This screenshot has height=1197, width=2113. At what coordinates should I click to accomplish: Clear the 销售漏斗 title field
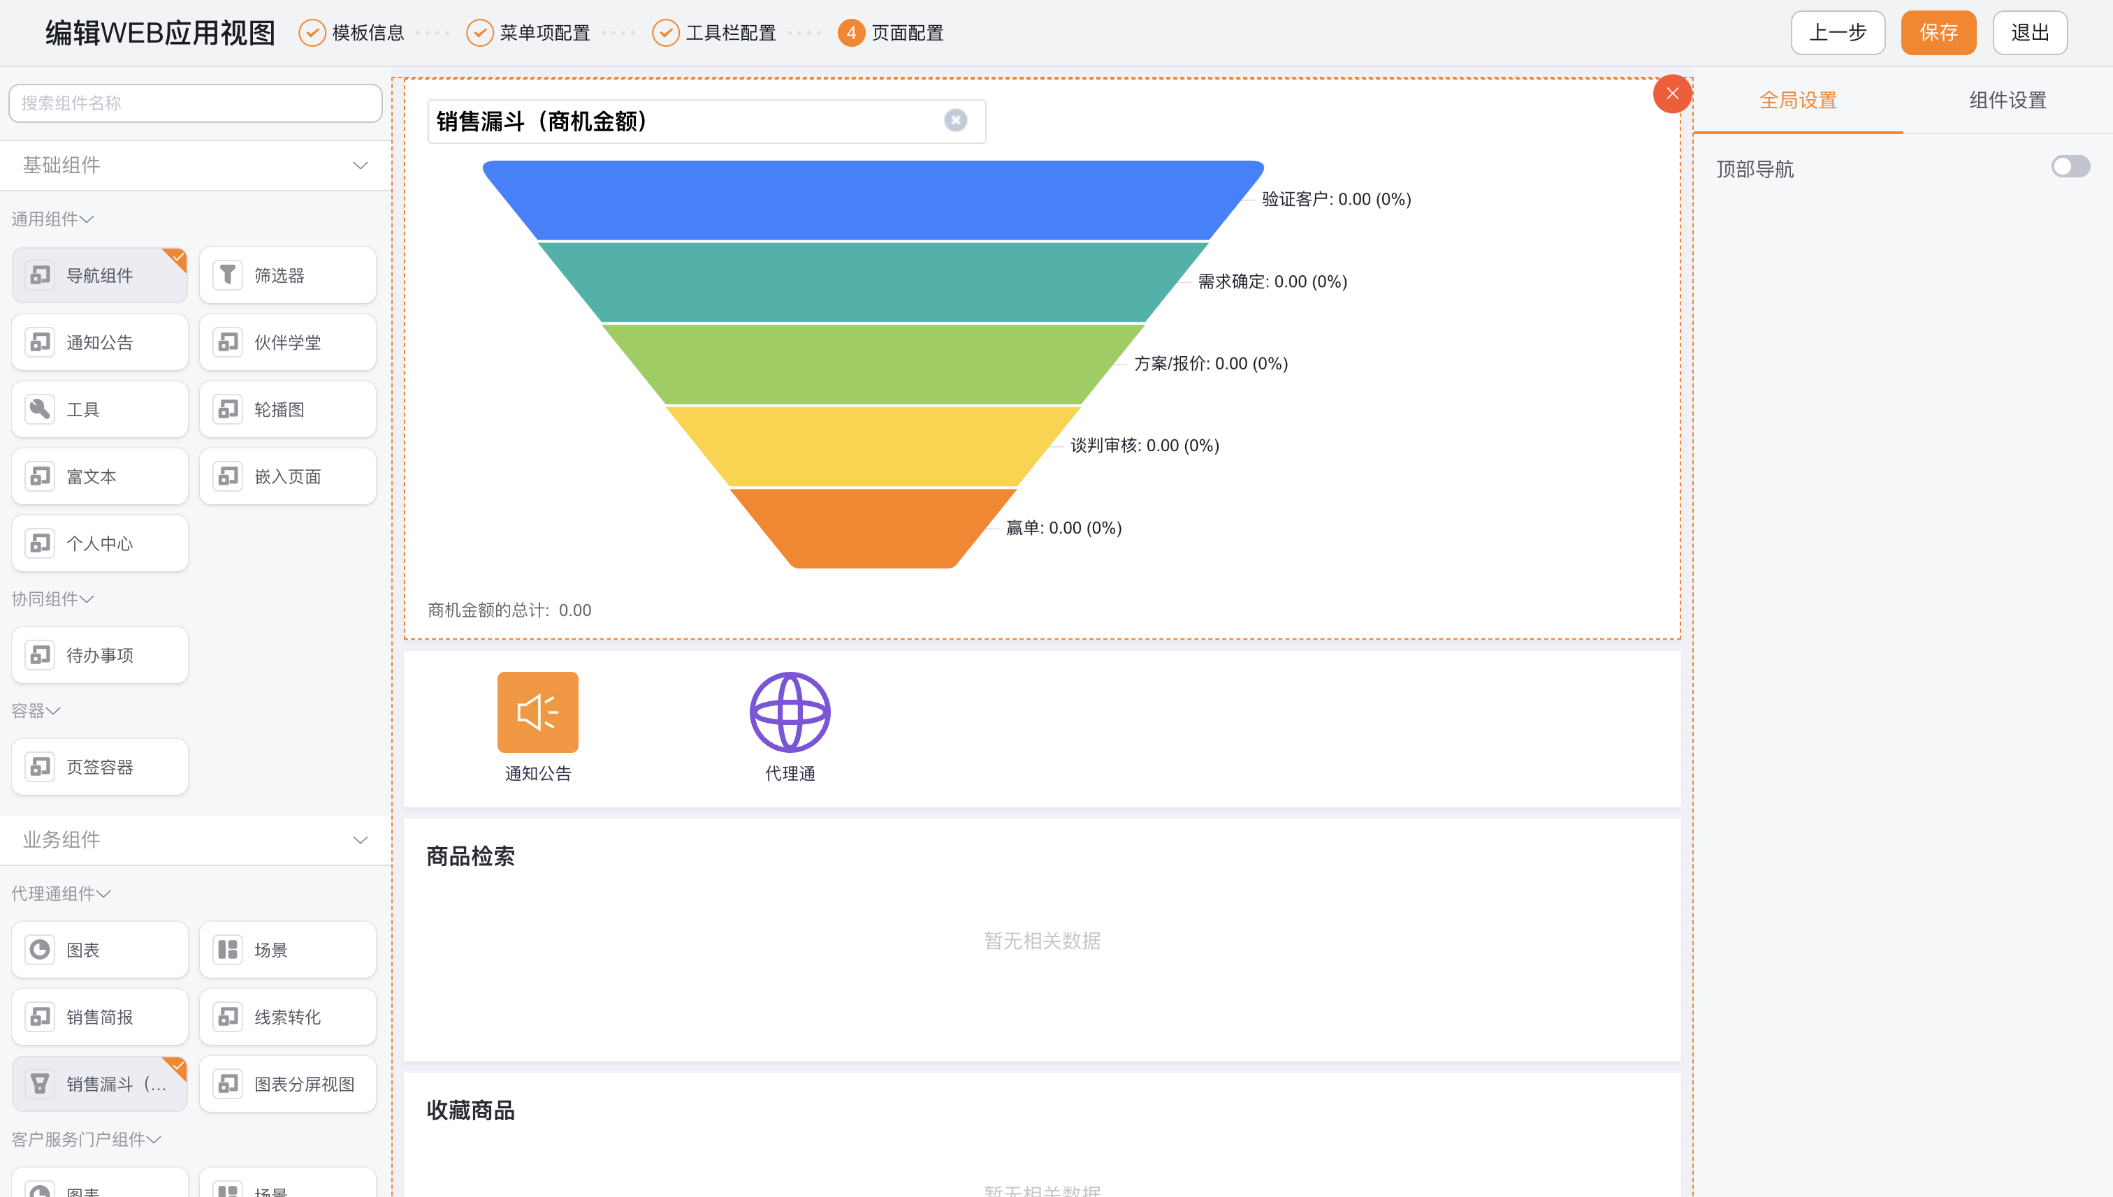click(x=955, y=121)
